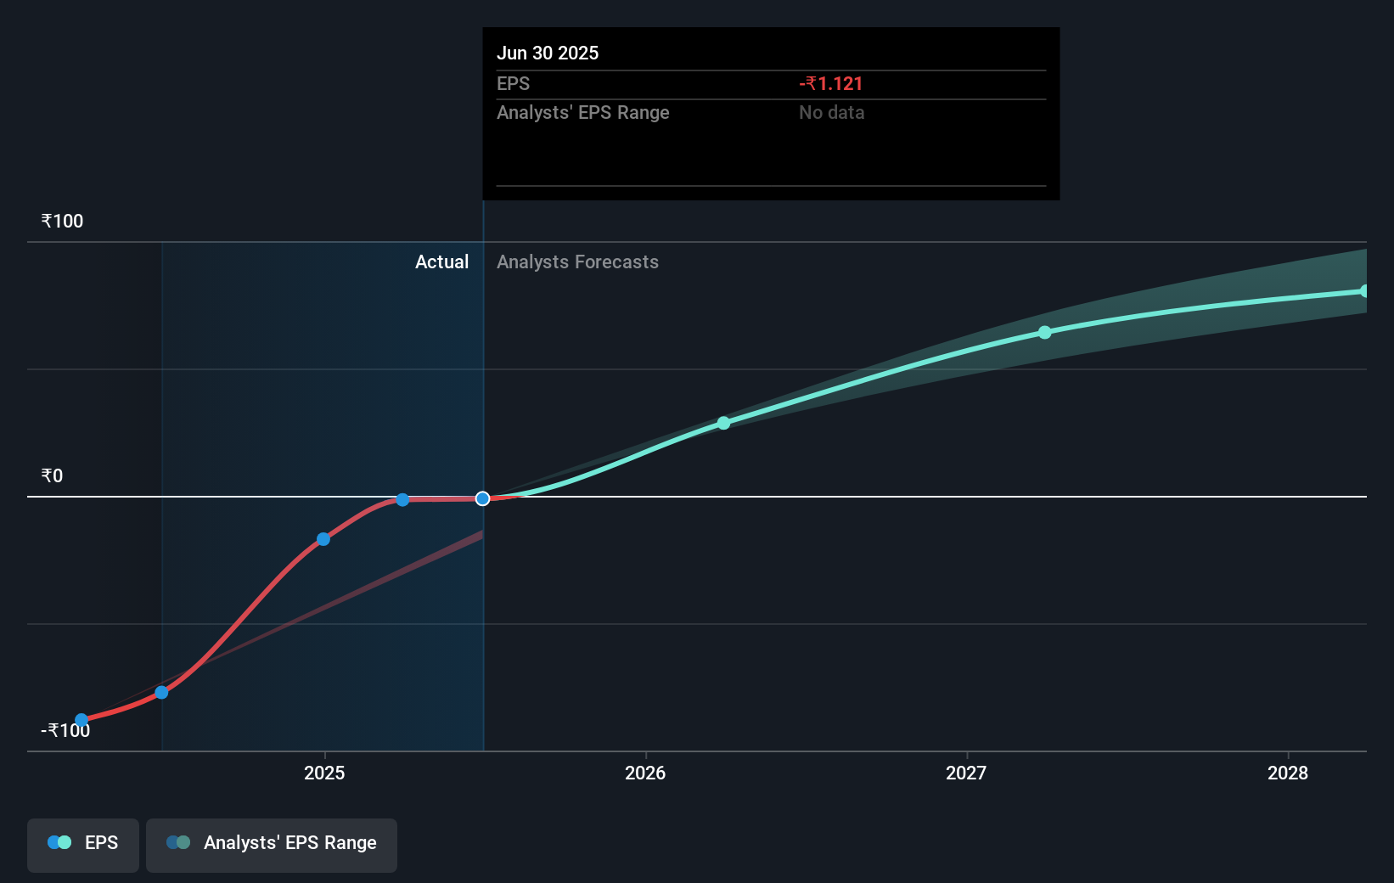
Task: Toggle the EPS legend button
Action: pyautogui.click(x=83, y=845)
